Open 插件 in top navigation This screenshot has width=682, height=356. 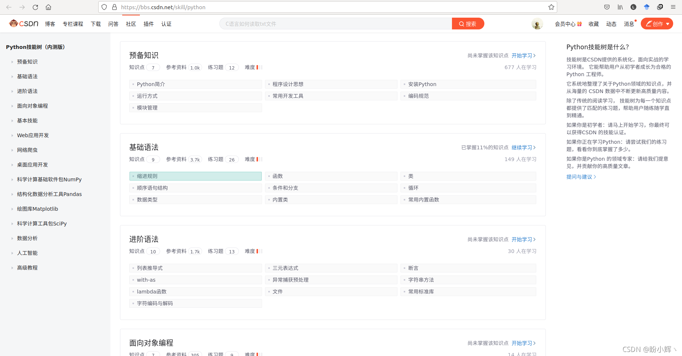(149, 24)
